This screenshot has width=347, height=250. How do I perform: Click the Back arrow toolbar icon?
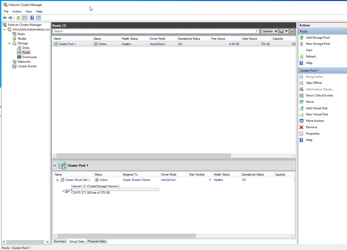pos(4,18)
